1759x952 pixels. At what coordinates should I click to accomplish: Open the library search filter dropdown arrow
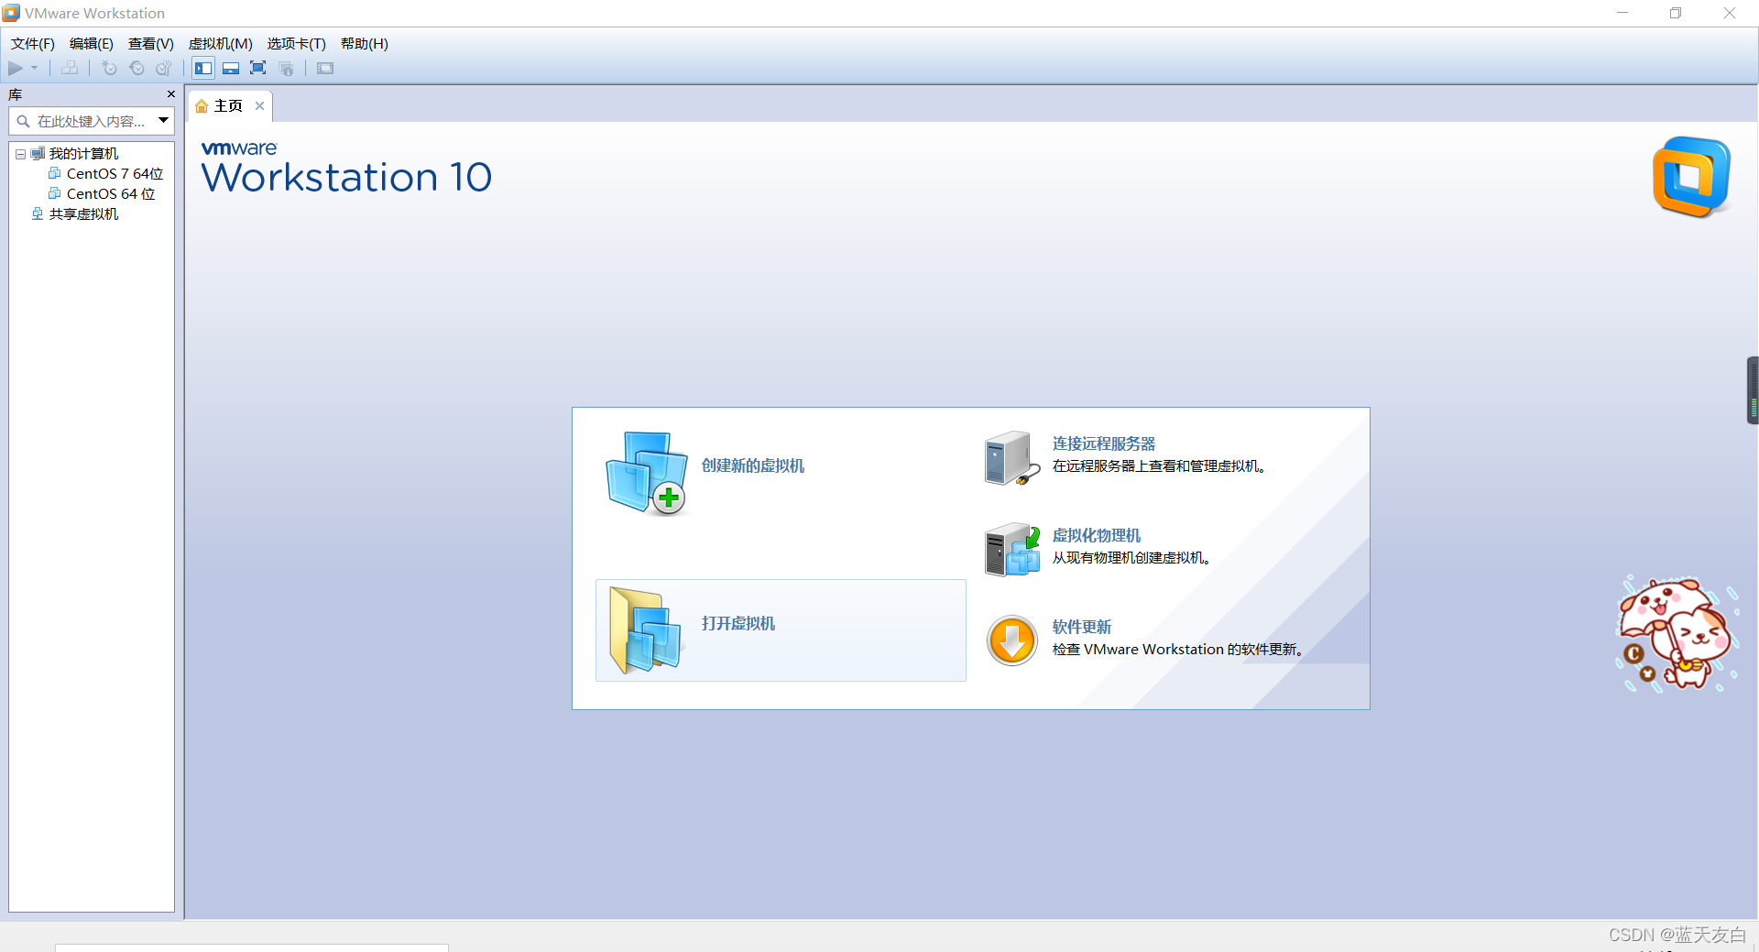163,120
